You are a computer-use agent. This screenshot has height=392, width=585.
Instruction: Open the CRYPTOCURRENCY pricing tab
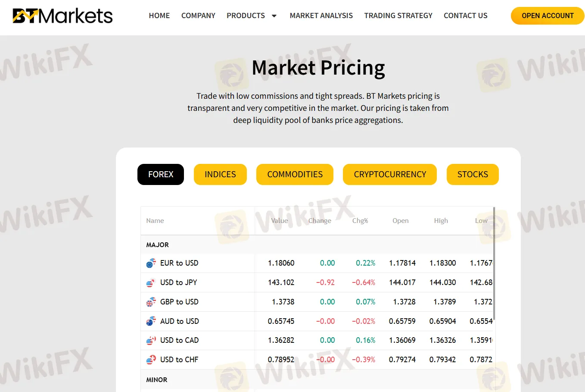(x=389, y=174)
